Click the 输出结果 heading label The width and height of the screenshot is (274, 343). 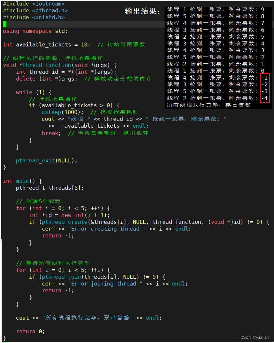pyautogui.click(x=143, y=11)
